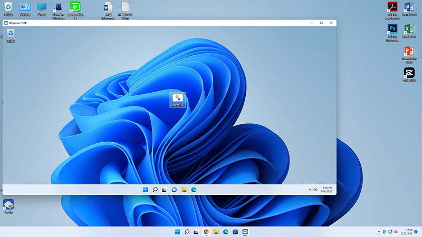Open Task View in the Sandbox taskbar
The width and height of the screenshot is (422, 237).
pos(165,190)
